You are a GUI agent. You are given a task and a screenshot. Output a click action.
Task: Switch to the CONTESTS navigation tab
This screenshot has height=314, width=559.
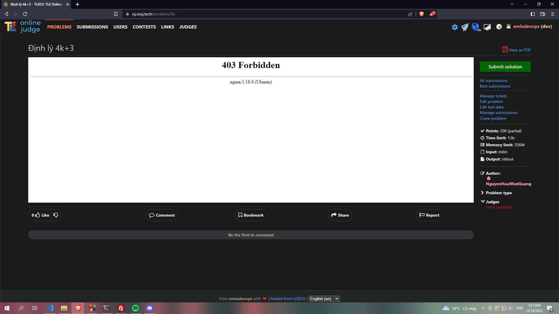144,27
